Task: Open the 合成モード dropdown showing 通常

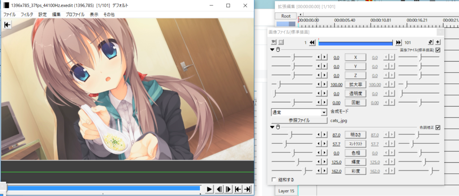Action: tap(299, 112)
